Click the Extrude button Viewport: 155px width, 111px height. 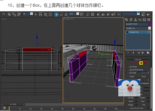click(x=131, y=98)
